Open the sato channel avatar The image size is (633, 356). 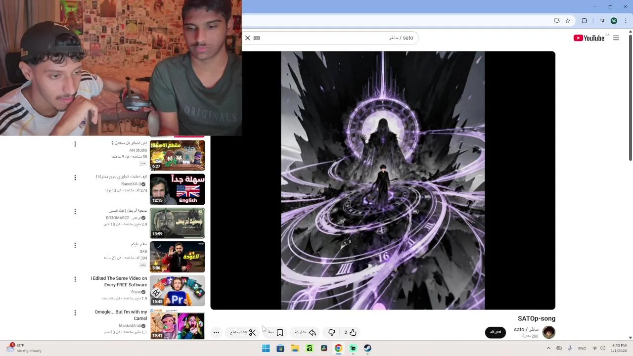(549, 332)
